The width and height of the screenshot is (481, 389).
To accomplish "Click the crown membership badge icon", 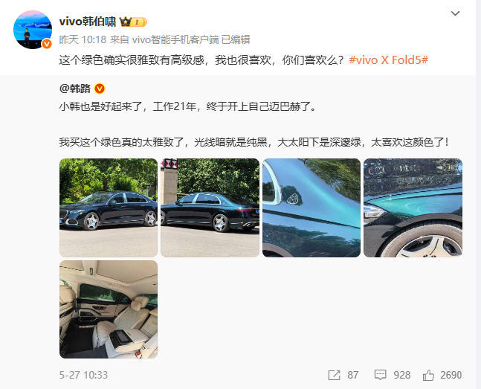I will (133, 22).
